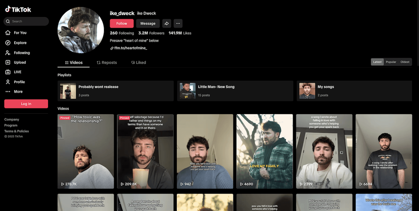Click the TikTok logo
This screenshot has height=211, width=419.
click(18, 9)
